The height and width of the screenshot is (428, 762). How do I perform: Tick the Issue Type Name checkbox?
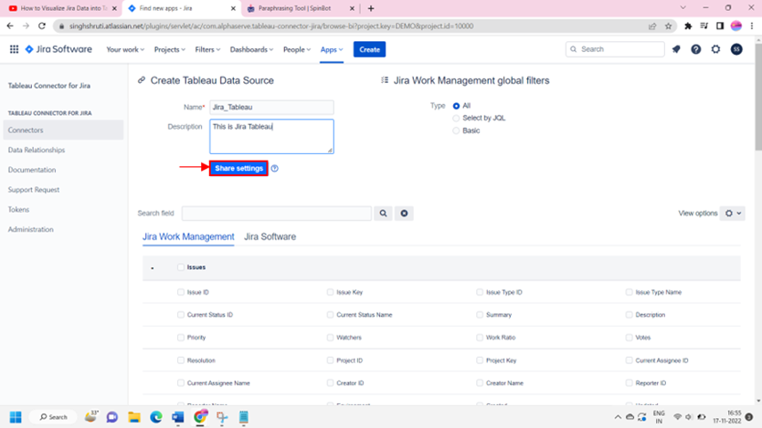click(x=629, y=292)
